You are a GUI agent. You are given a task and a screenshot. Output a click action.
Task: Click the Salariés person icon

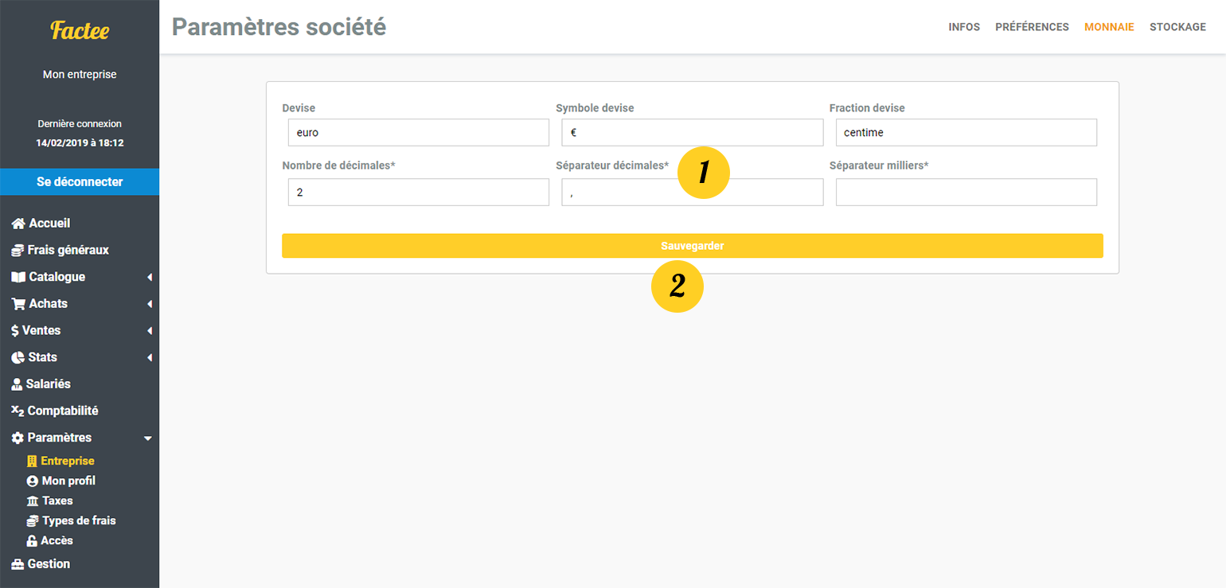coord(17,384)
